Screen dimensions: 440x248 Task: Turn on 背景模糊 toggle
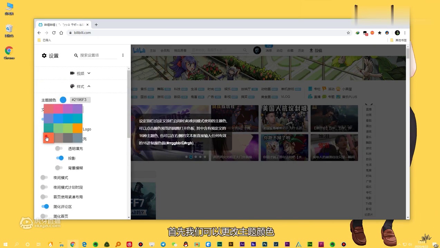point(59,168)
